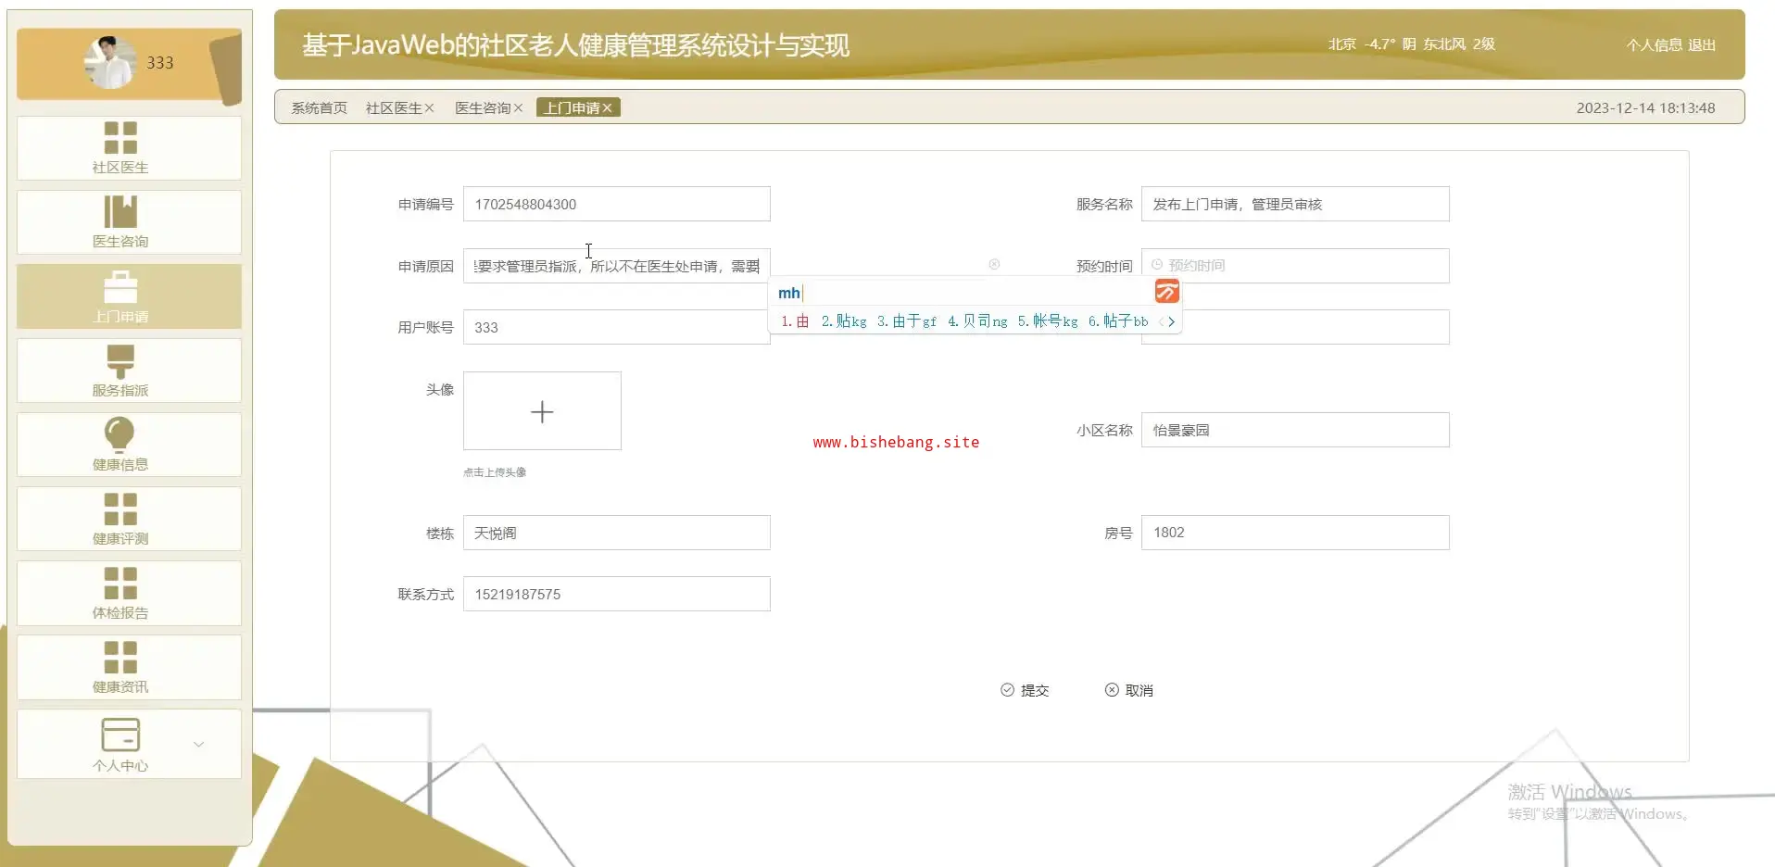Click 退出 to log out

(1702, 44)
